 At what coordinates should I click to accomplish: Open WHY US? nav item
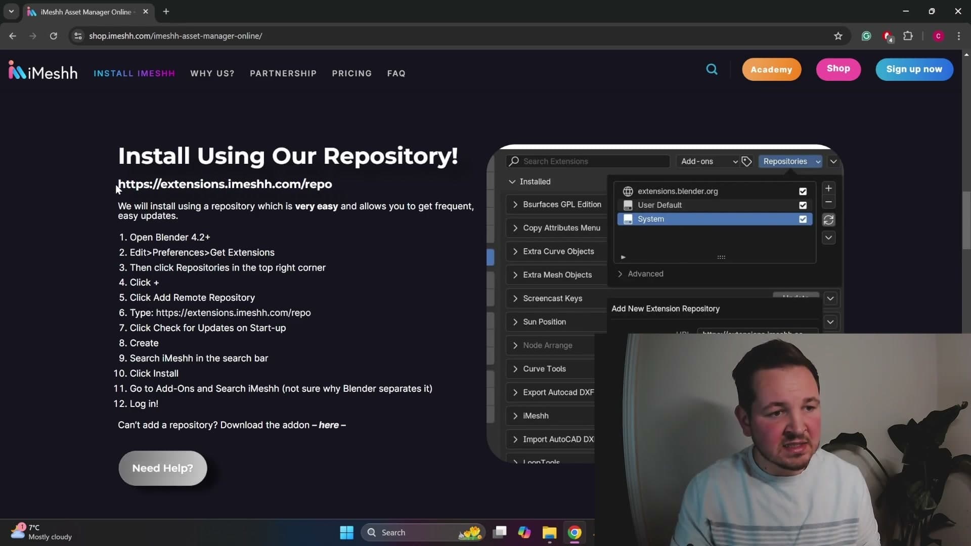212,73
